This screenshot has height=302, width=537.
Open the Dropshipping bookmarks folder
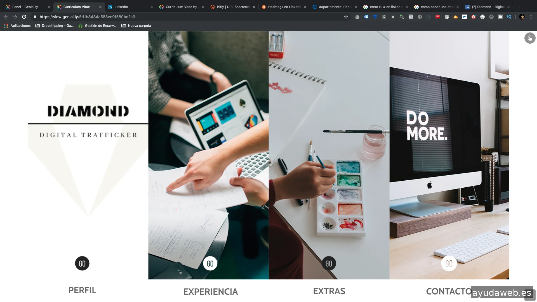tap(55, 26)
